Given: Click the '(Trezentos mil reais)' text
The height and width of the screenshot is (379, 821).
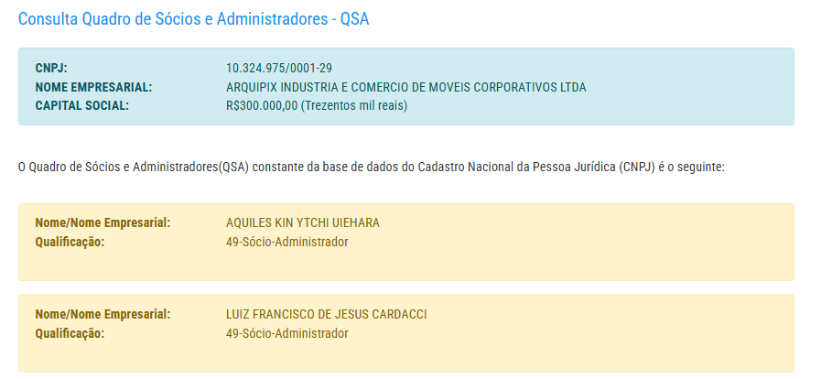Looking at the screenshot, I should (354, 105).
